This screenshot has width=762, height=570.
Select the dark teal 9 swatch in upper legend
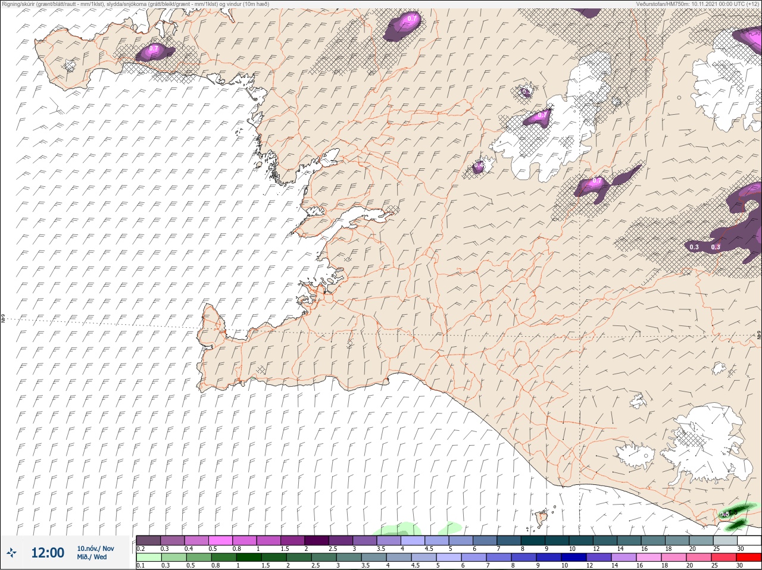pyautogui.click(x=557, y=540)
